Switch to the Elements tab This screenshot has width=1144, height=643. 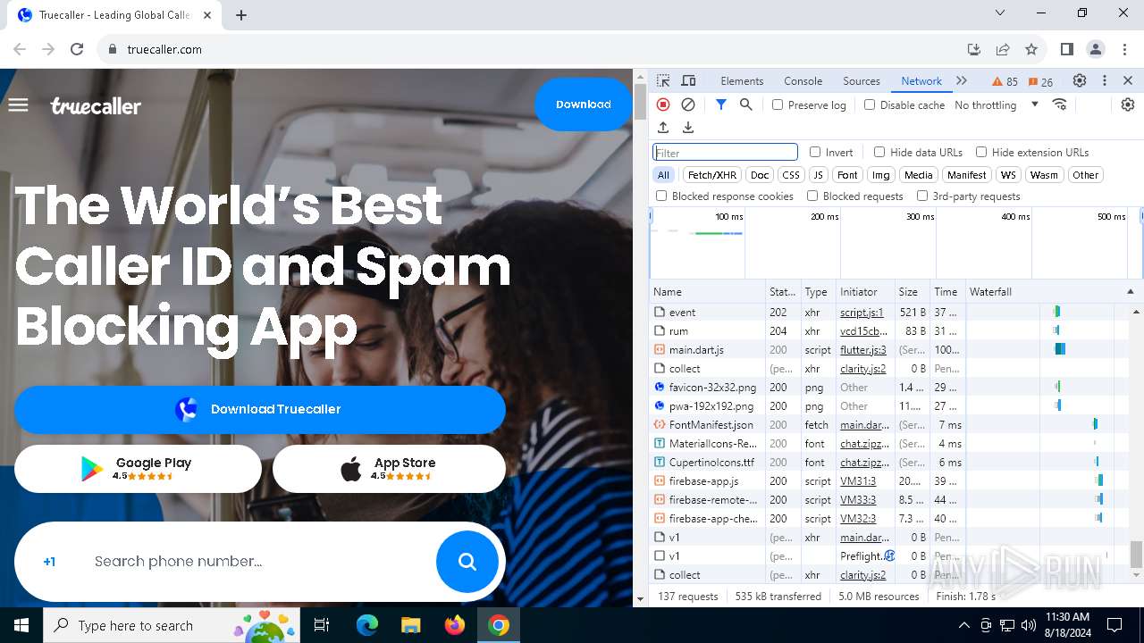[742, 80]
